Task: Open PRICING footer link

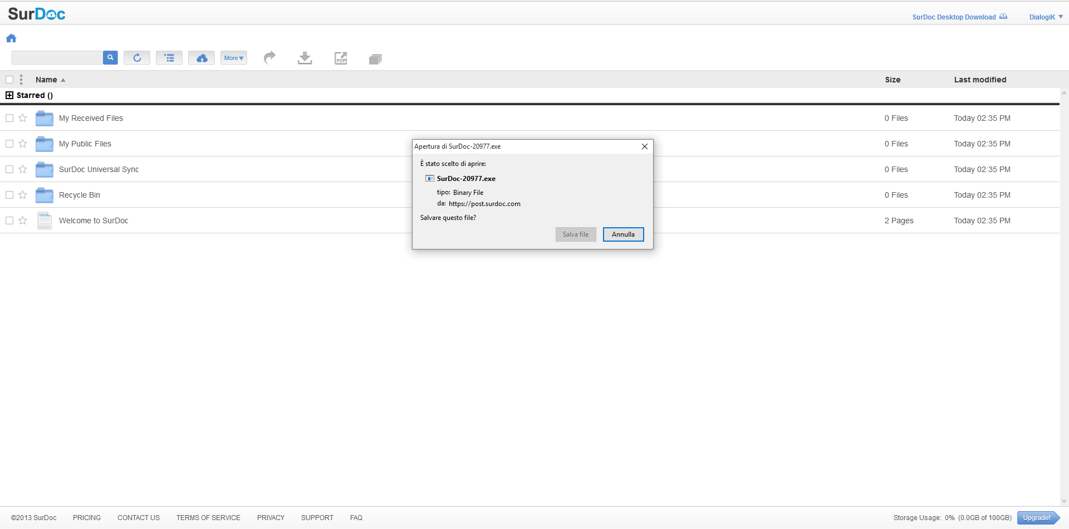Action: 87,518
